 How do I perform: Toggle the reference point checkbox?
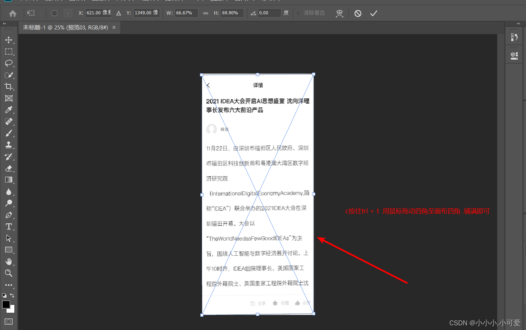coord(54,13)
